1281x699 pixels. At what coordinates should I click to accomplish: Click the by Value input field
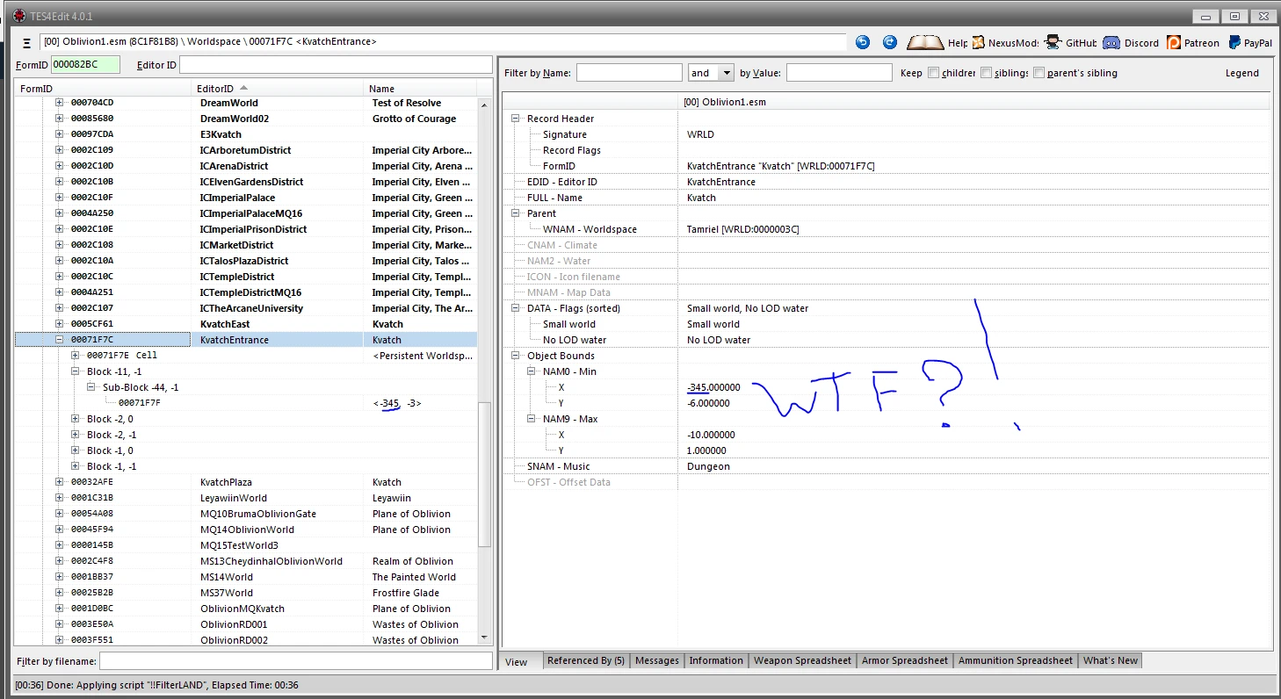tap(839, 73)
